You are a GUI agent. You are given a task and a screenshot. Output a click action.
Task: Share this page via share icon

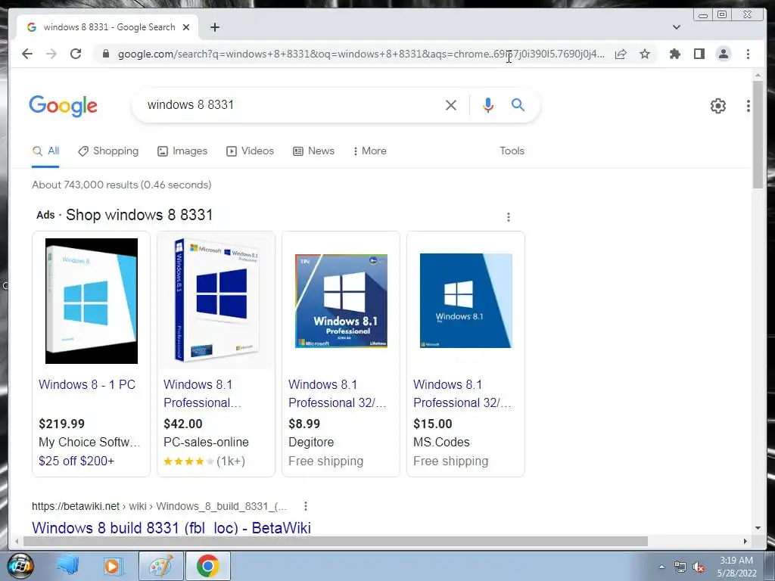click(x=621, y=54)
